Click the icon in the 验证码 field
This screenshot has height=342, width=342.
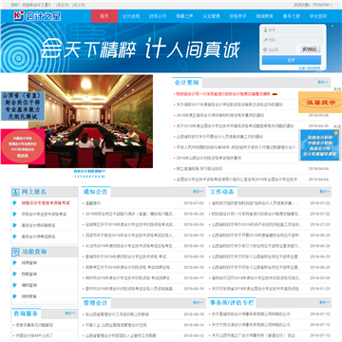tap(265, 49)
